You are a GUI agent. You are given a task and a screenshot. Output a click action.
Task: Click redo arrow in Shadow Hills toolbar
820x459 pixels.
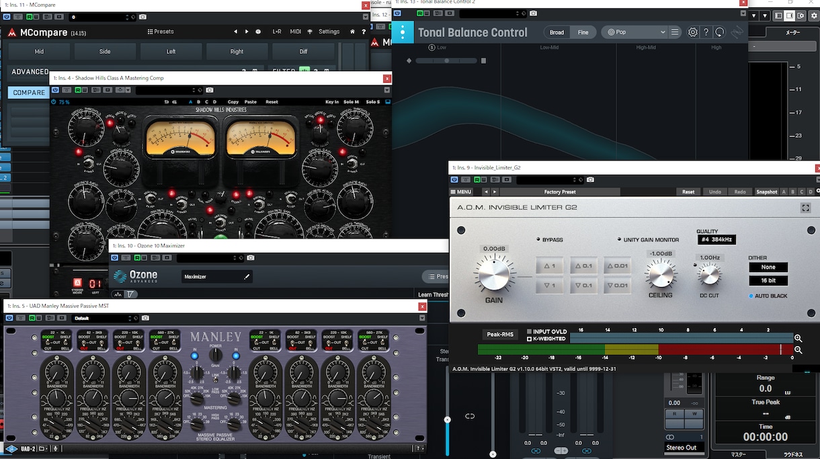[x=175, y=102]
